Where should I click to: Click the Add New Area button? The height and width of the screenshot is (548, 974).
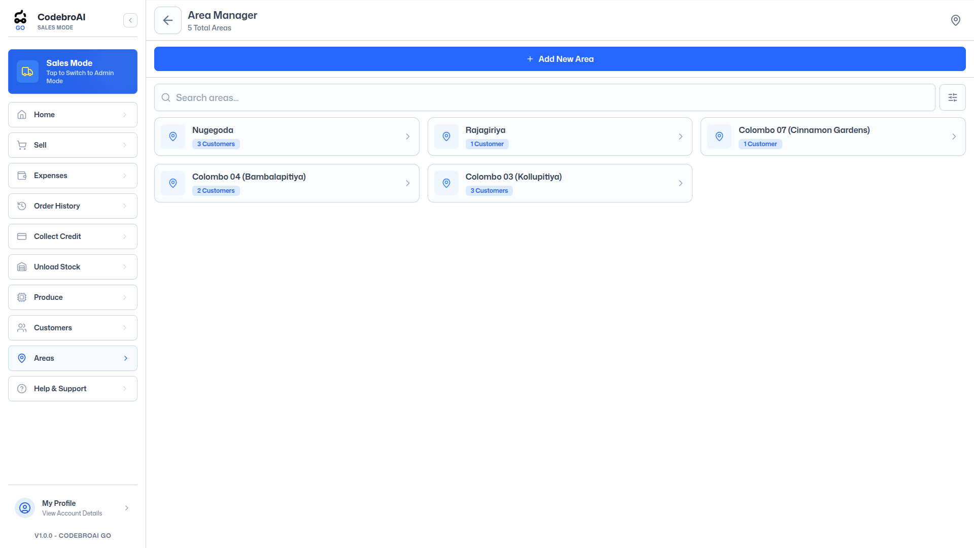560,59
